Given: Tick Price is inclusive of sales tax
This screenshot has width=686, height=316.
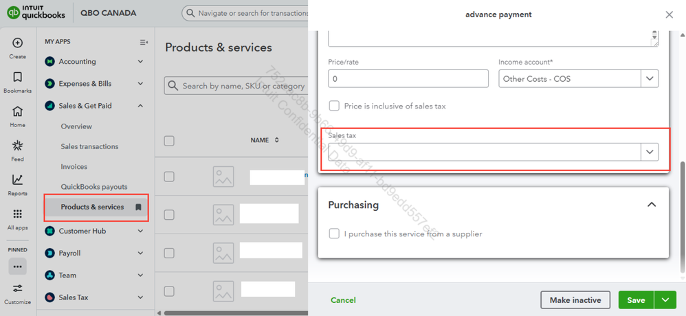Looking at the screenshot, I should click(334, 106).
